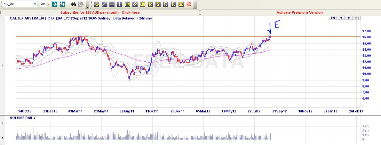Click Activate Premium Version banner
Screen dimensions: 381x145
click(x=300, y=12)
